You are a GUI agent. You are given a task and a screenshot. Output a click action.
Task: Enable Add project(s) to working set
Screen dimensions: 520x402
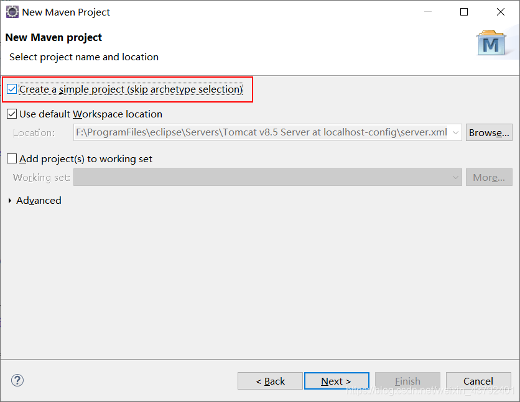click(11, 158)
